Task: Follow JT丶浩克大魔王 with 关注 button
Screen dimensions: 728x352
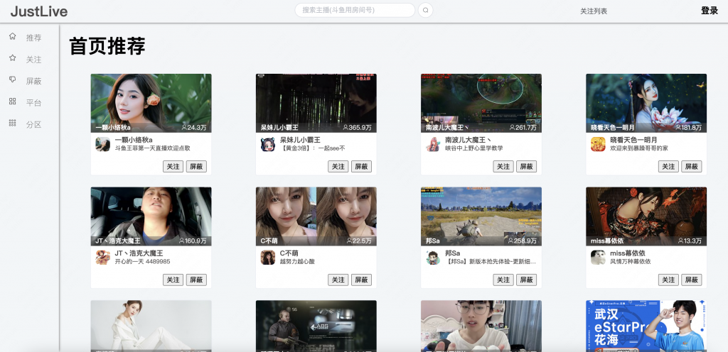Action: (x=173, y=280)
